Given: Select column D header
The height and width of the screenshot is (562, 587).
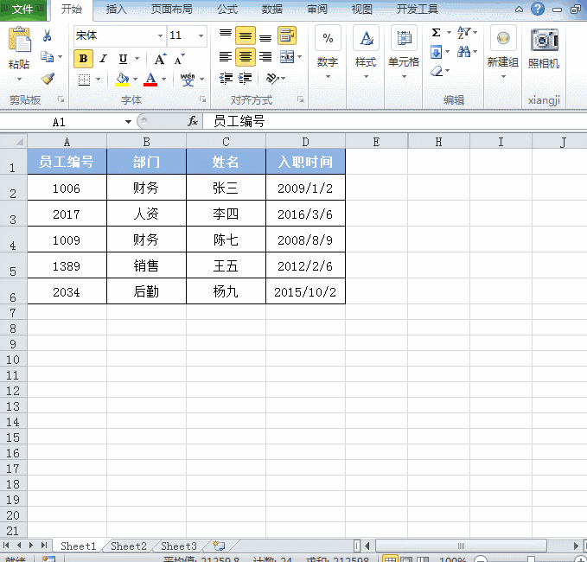Looking at the screenshot, I should click(x=305, y=142).
